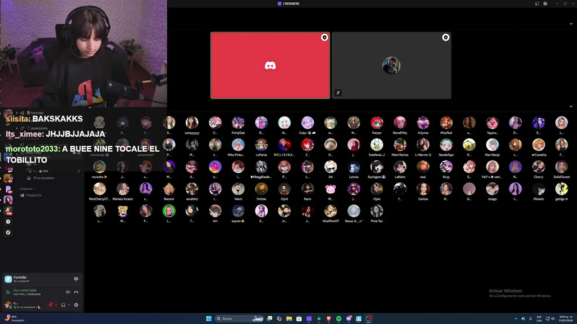Select the red Discord speaker tile
Viewport: 577px width, 324px height.
tap(270, 65)
